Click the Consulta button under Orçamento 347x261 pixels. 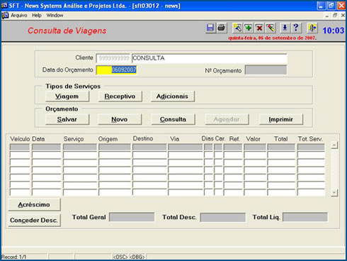173,119
